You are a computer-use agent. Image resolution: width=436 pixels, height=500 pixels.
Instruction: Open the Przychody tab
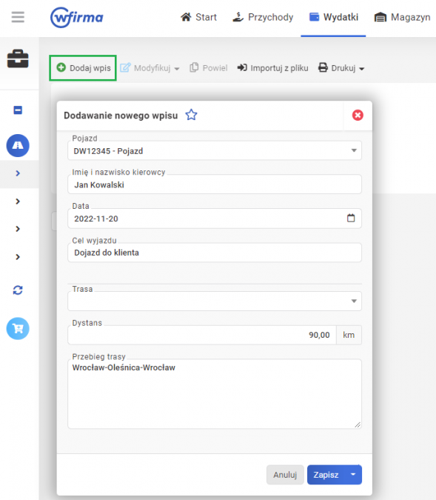[263, 17]
